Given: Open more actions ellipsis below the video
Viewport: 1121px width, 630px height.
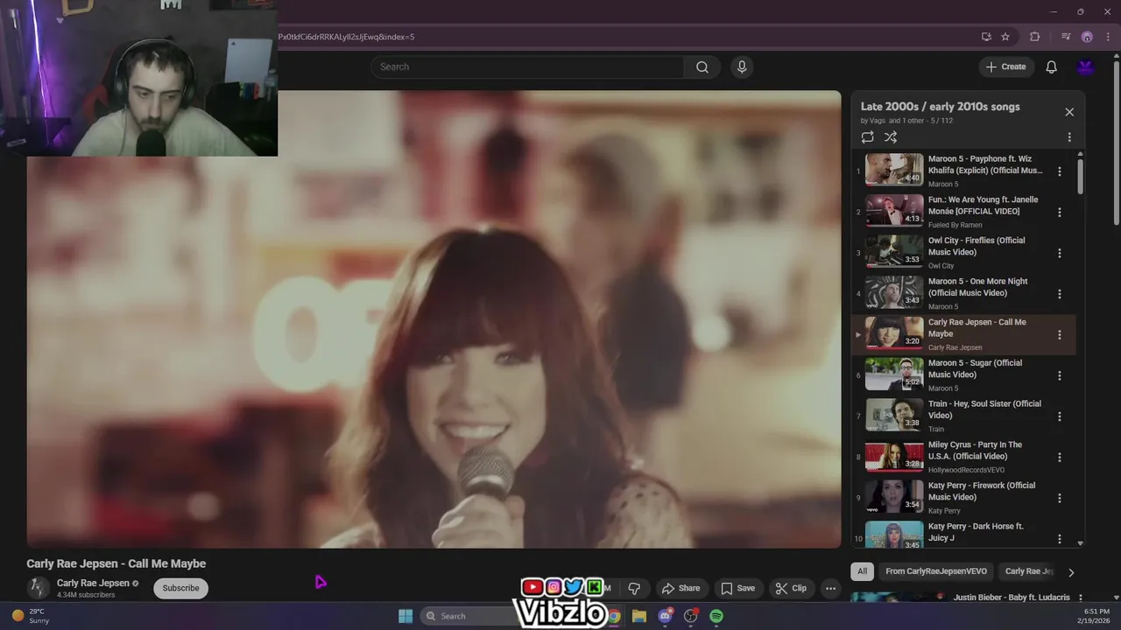Looking at the screenshot, I should (831, 588).
